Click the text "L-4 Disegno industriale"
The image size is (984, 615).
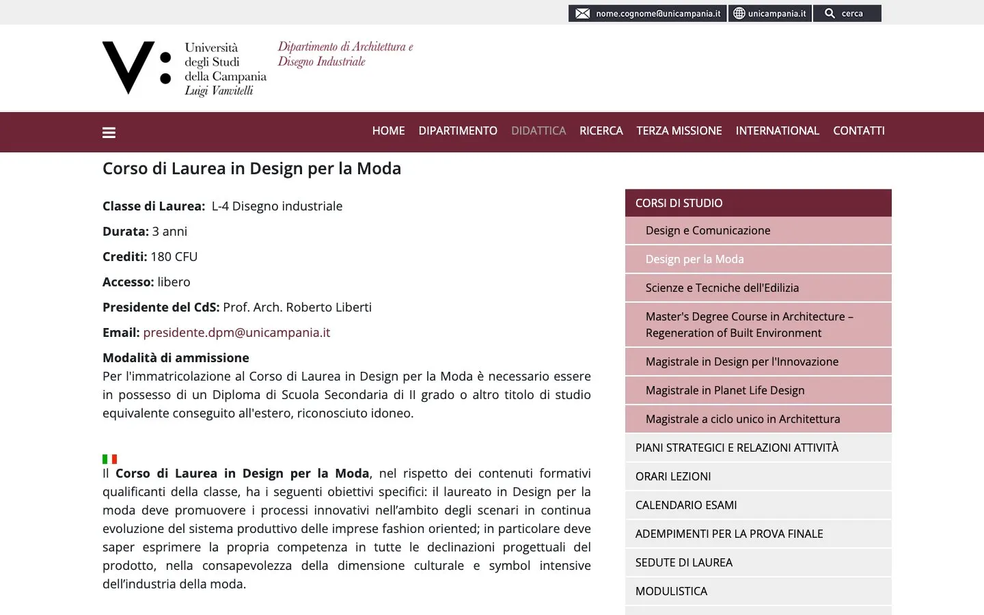(x=277, y=206)
